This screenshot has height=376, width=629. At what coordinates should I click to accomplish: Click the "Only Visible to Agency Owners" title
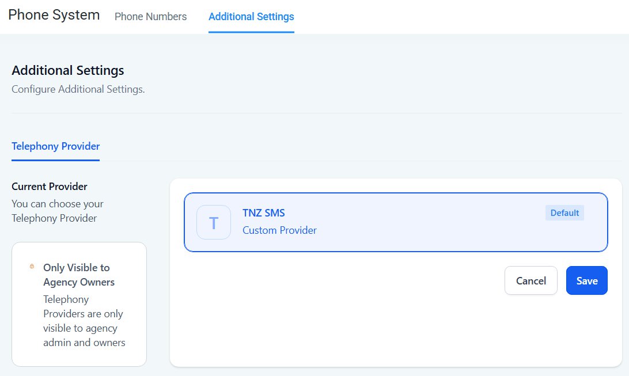coord(77,275)
